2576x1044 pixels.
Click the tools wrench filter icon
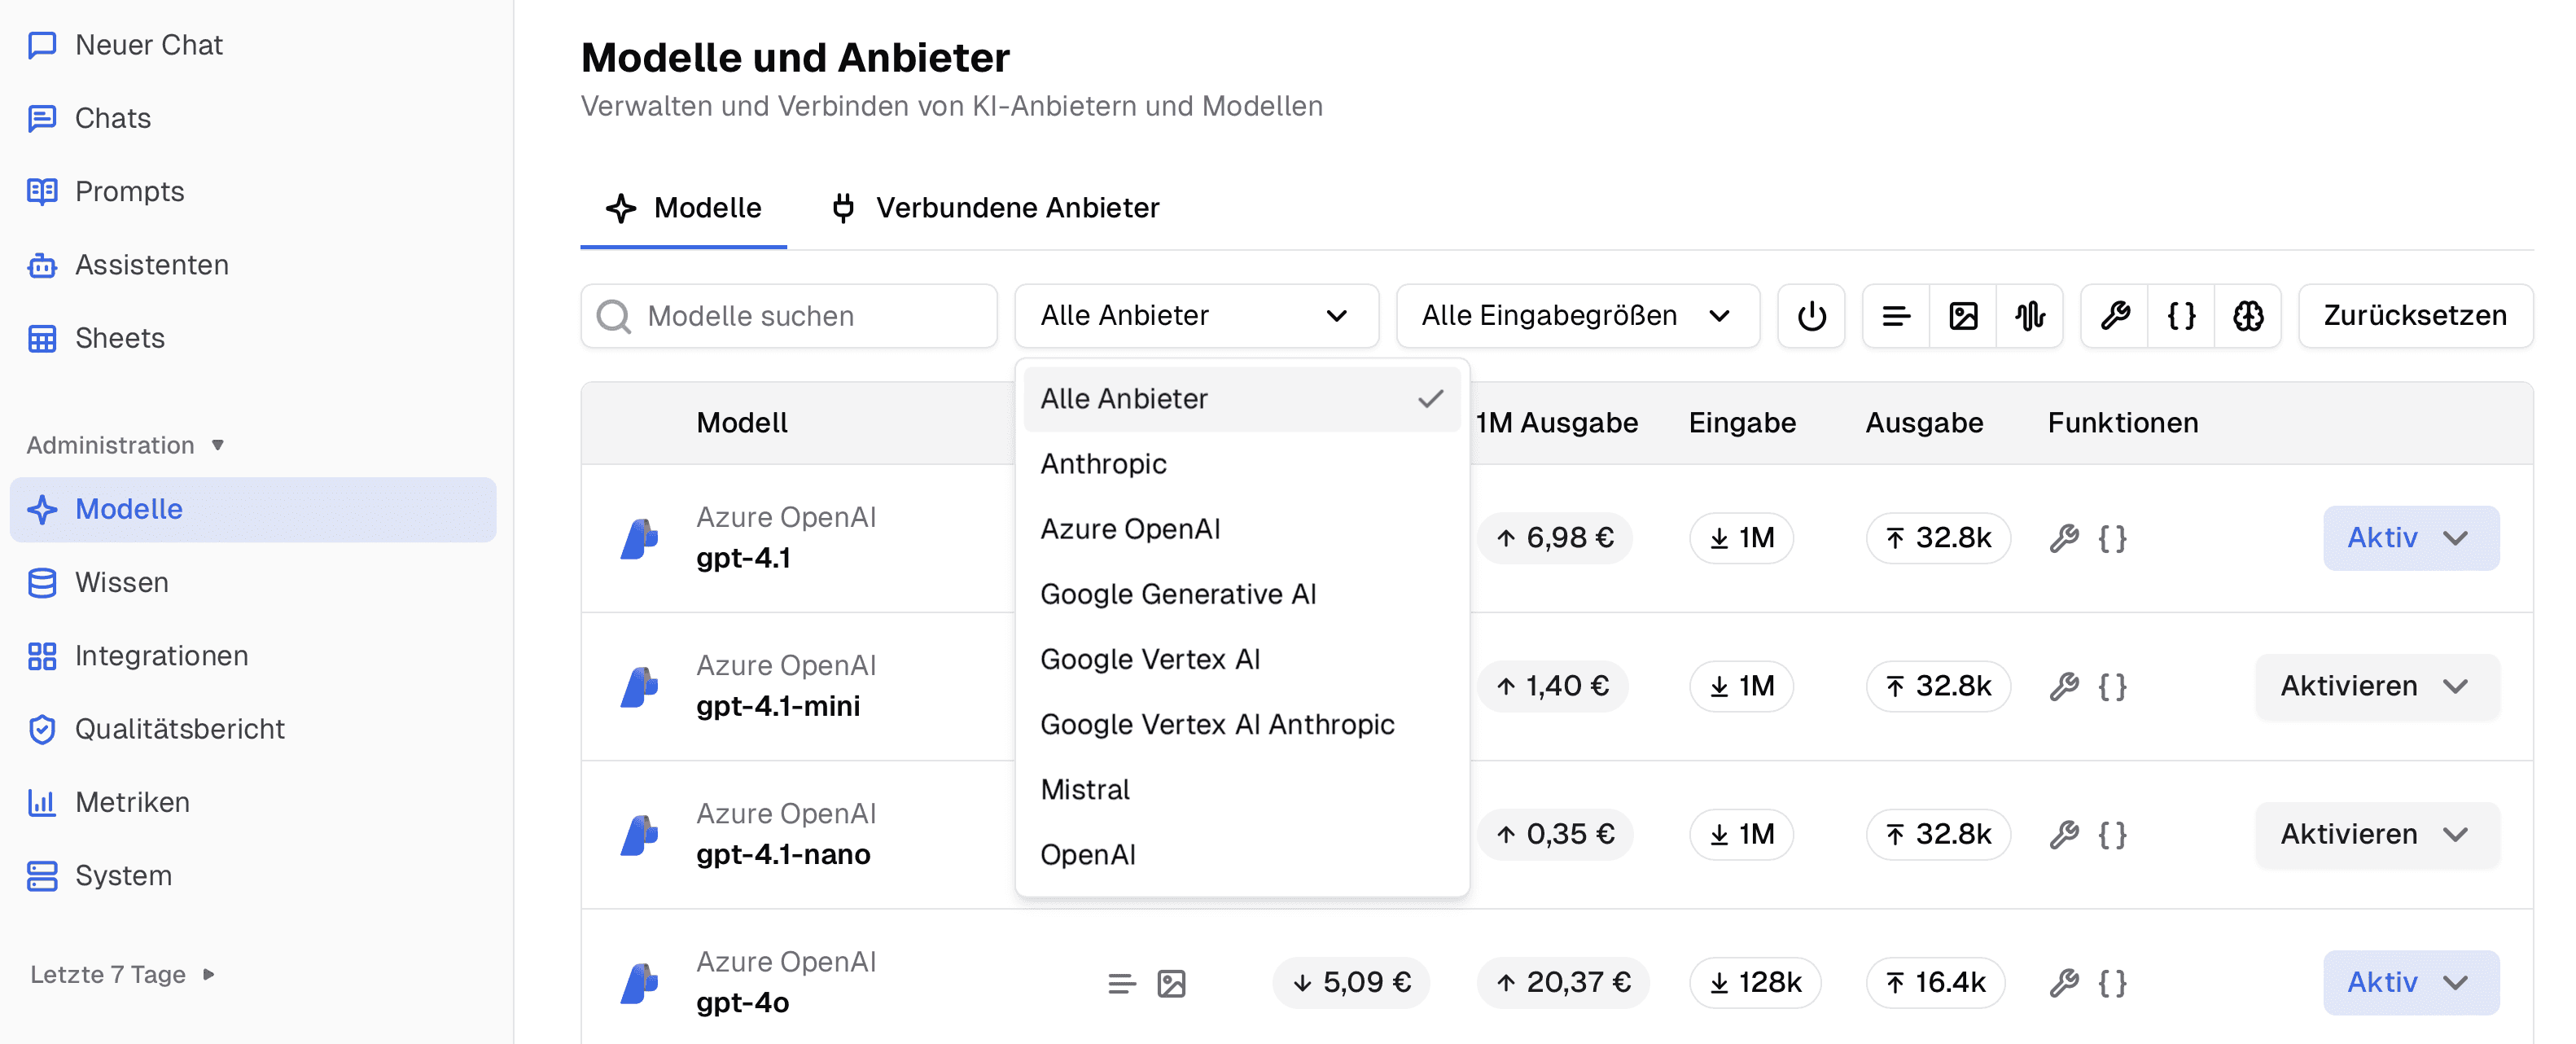click(2115, 316)
